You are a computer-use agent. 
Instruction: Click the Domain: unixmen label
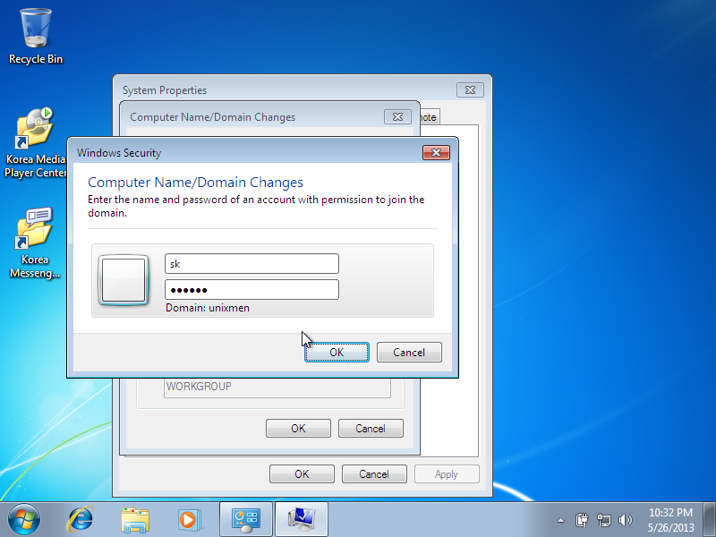(208, 308)
